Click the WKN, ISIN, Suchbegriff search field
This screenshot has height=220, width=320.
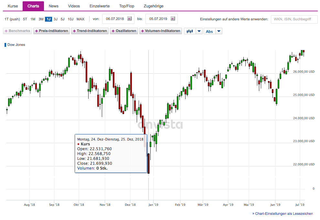[x=293, y=19]
